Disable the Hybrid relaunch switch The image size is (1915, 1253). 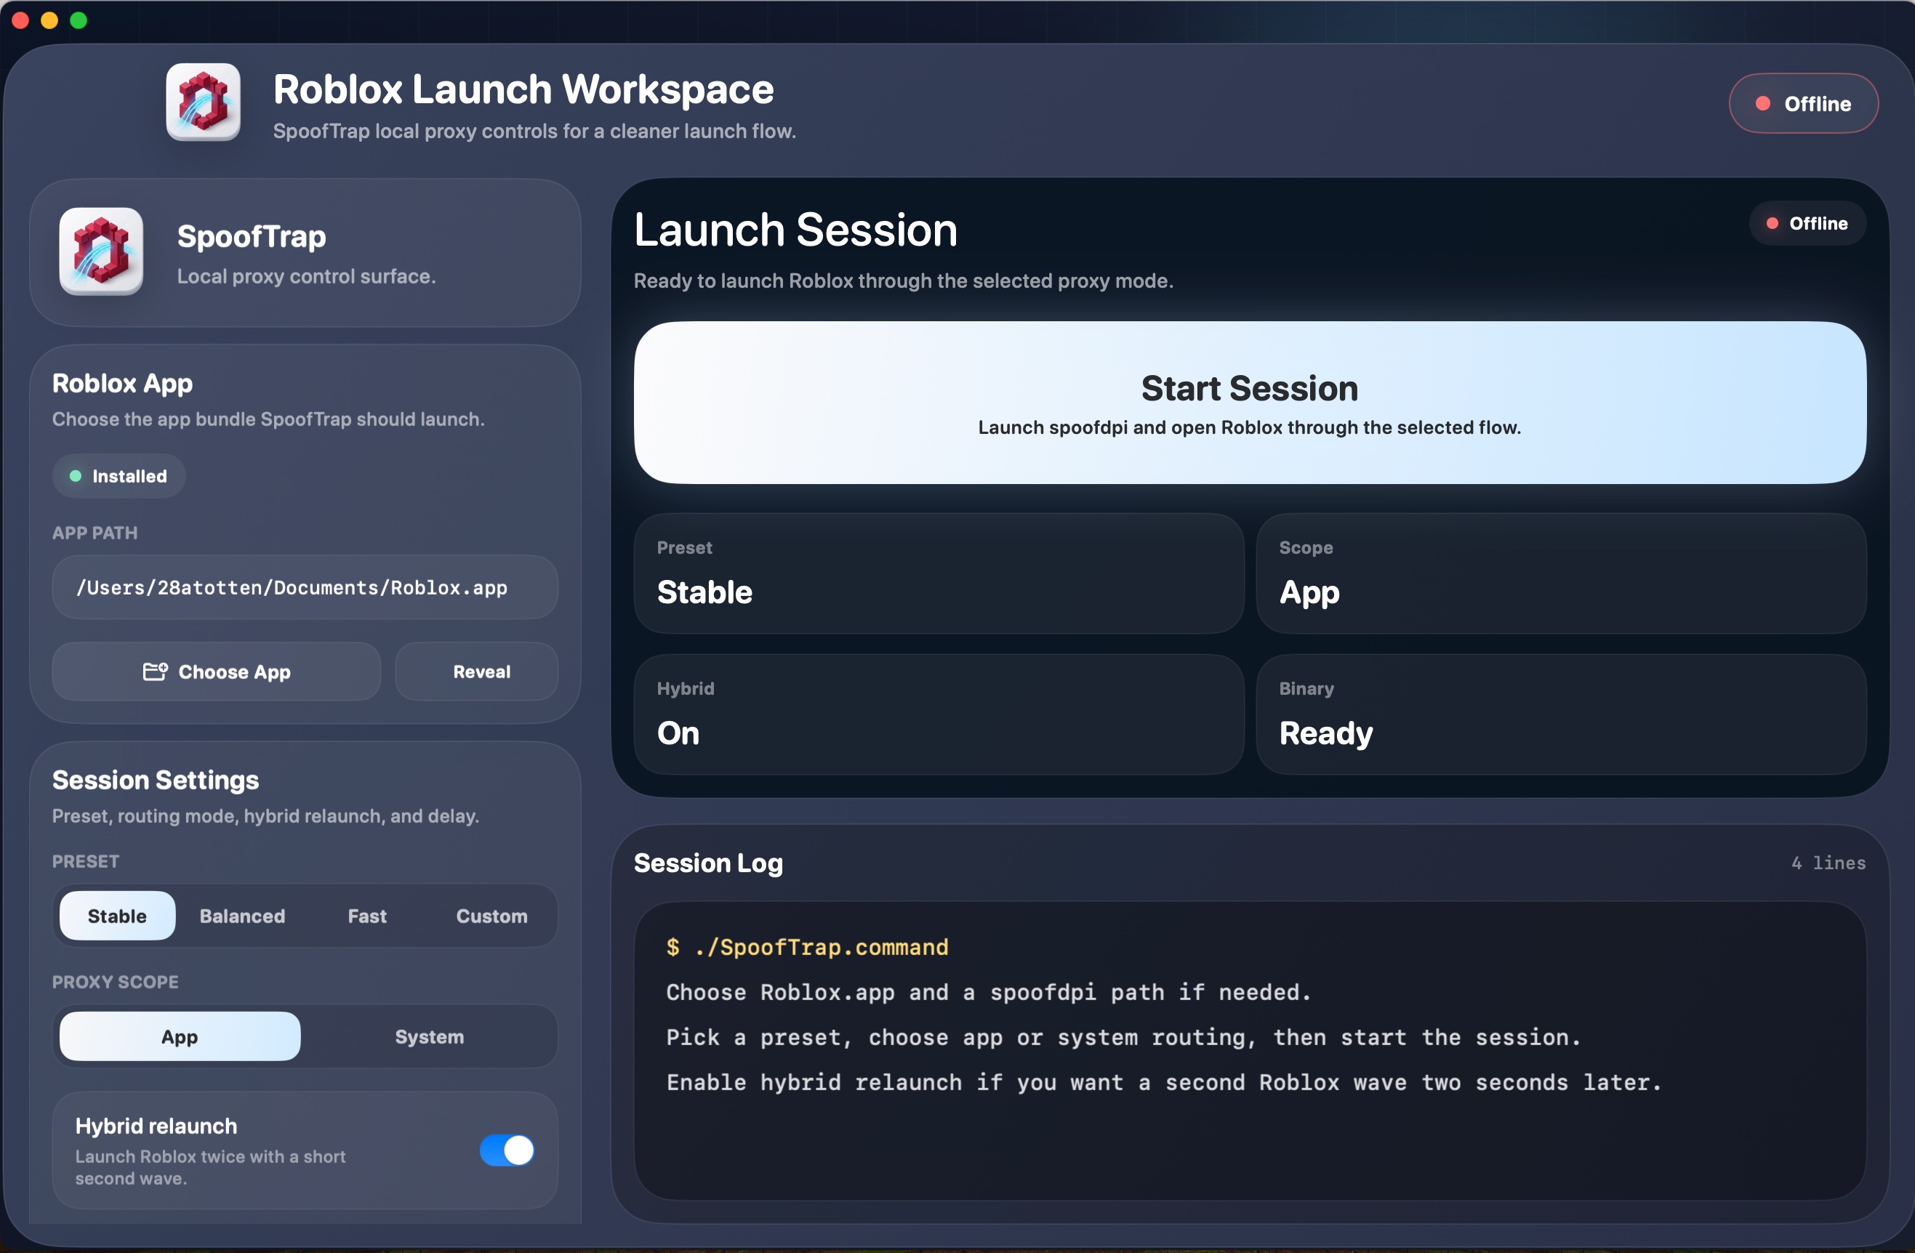coord(506,1151)
